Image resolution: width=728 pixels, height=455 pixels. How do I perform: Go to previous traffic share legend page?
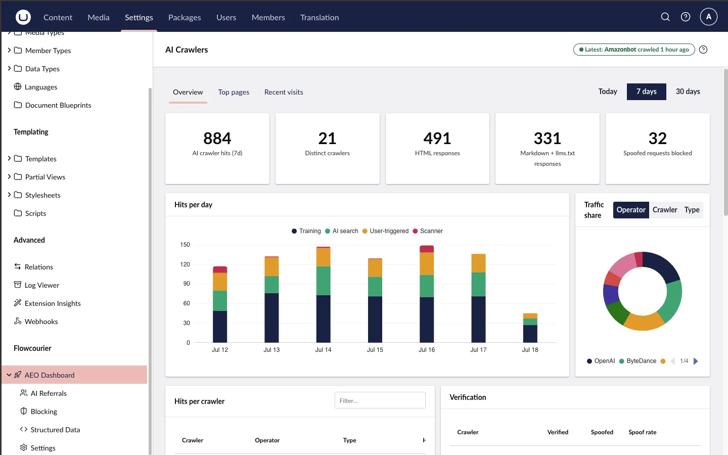pos(672,361)
